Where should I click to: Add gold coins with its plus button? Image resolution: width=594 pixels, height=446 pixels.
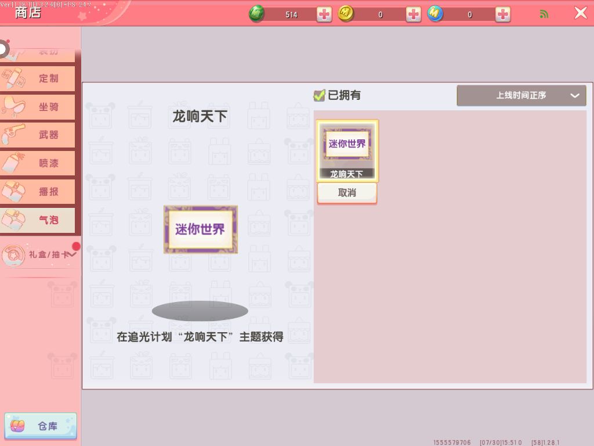[x=414, y=15]
